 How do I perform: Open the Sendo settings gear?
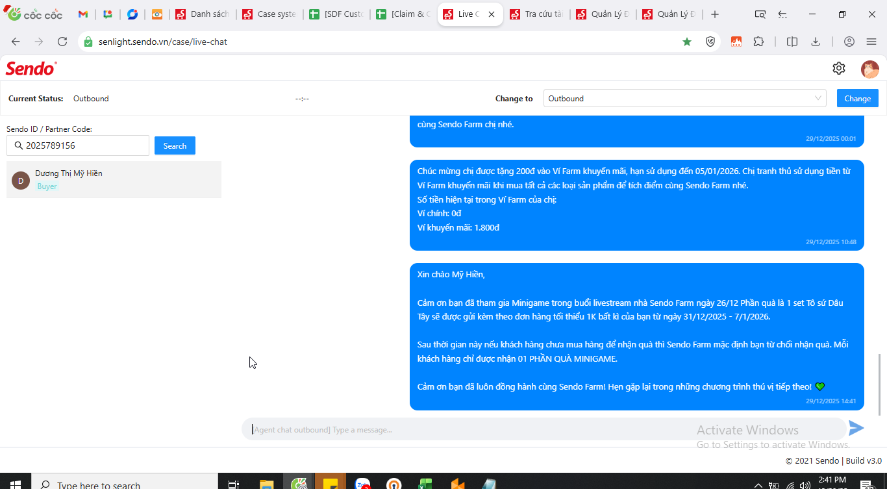(839, 68)
